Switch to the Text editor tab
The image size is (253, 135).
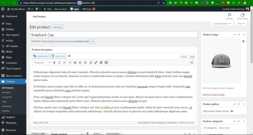tap(192, 57)
